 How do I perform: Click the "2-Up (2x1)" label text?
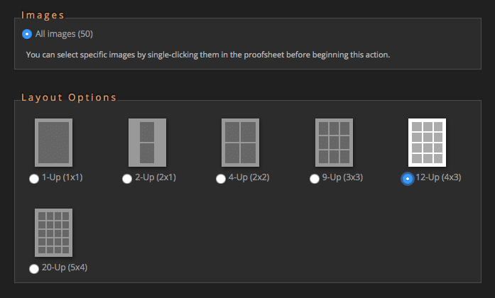155,178
